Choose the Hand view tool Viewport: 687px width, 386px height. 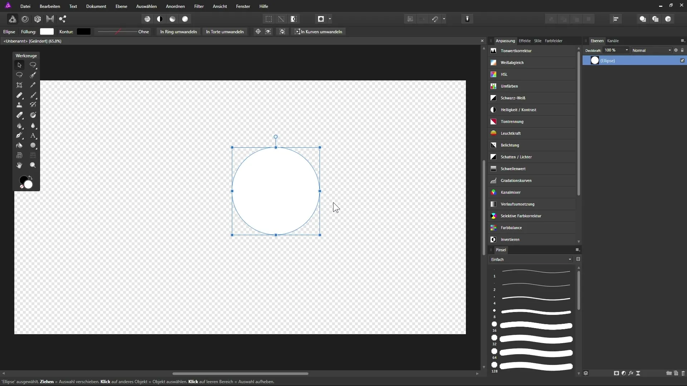19,165
